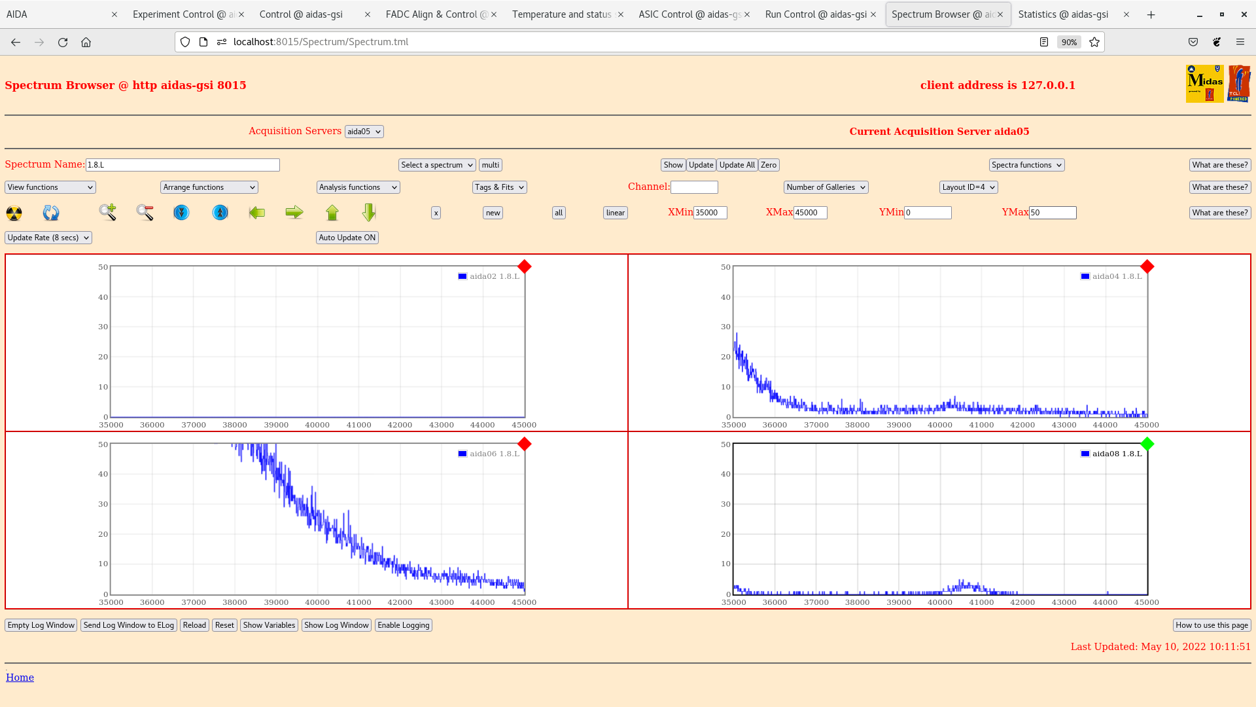Toggle the Auto Update ON button

(347, 238)
